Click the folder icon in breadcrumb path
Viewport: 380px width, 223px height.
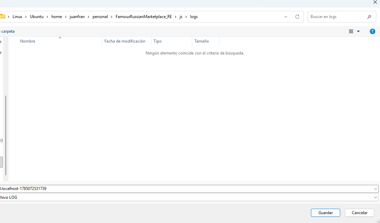(x=2, y=16)
